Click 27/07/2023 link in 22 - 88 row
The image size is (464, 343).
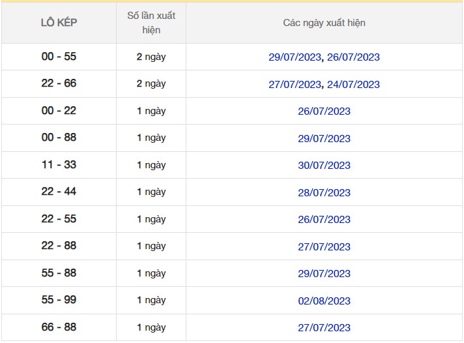[324, 247]
